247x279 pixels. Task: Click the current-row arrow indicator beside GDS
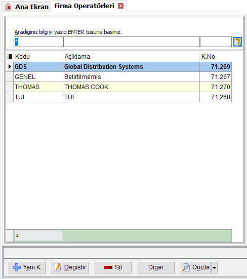coord(10,67)
